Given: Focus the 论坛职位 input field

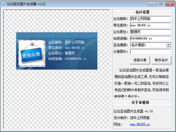Looking at the screenshot, I should coord(150,32).
